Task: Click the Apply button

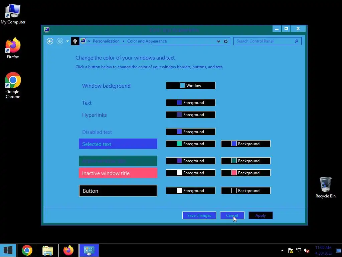Action: 261,215
